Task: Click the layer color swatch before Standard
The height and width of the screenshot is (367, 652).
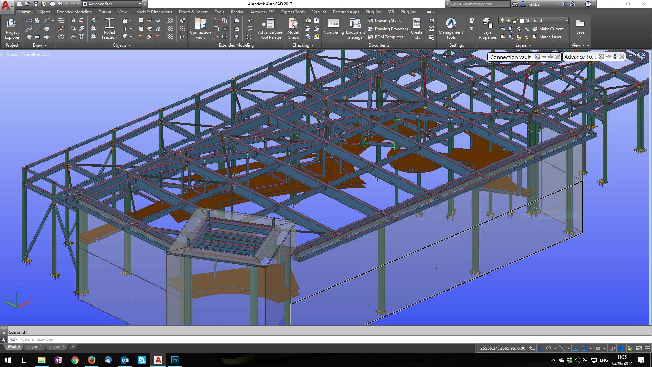Action: pyautogui.click(x=522, y=21)
